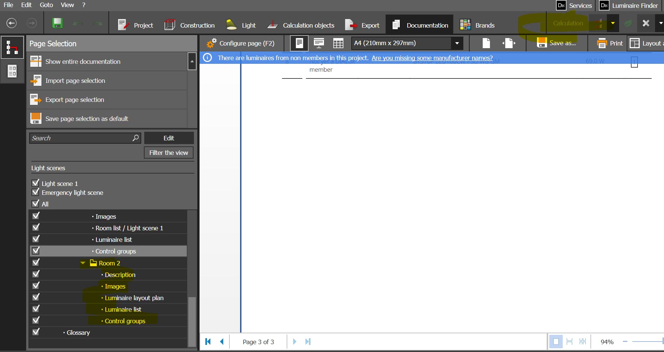
Task: Click the X icon beside the Calculation controls
Action: 646,23
